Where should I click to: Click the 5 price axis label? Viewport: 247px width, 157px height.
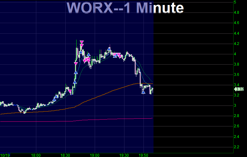[235, 2]
